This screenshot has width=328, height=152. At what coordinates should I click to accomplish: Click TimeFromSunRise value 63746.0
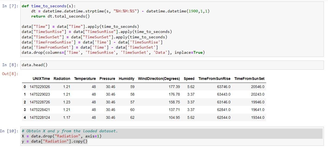224,87
